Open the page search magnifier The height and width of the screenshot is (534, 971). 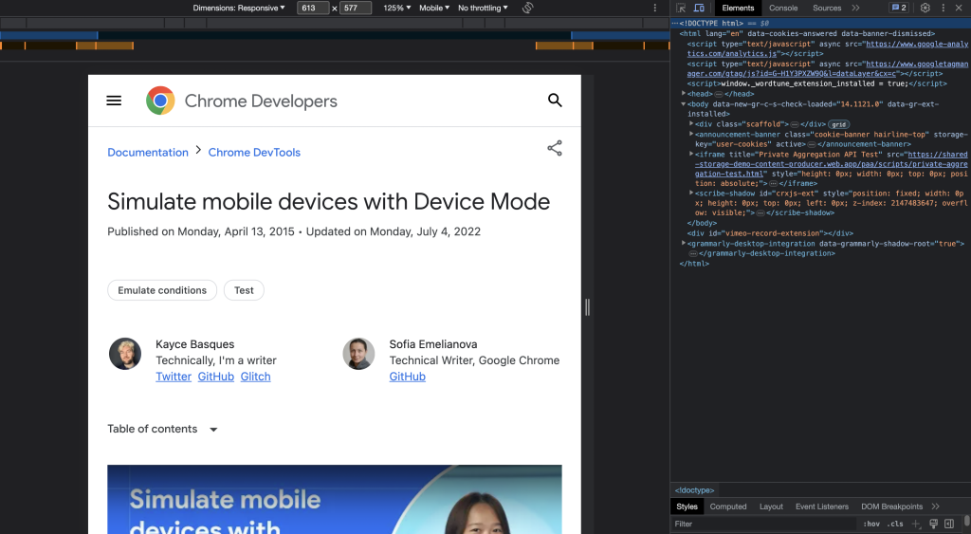[555, 101]
